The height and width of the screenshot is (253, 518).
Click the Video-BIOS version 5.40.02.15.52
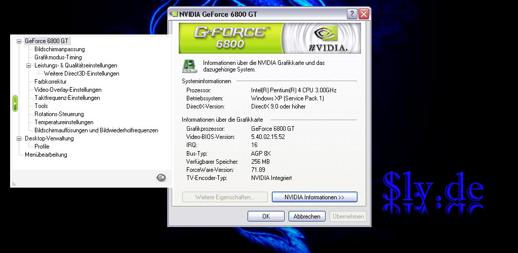coord(268,137)
